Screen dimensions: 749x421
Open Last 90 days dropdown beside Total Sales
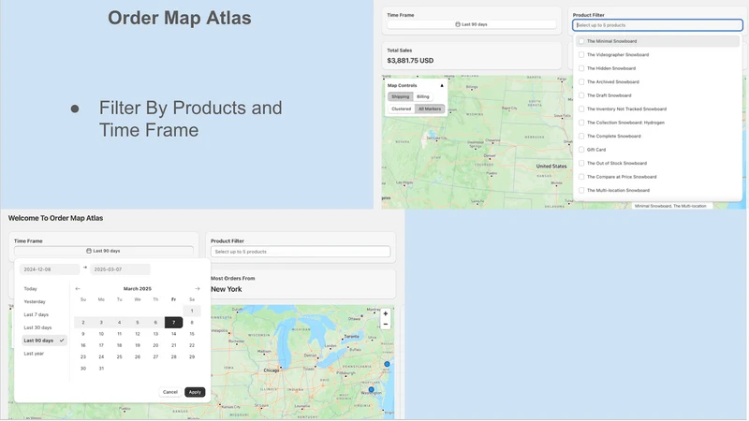[x=472, y=24]
